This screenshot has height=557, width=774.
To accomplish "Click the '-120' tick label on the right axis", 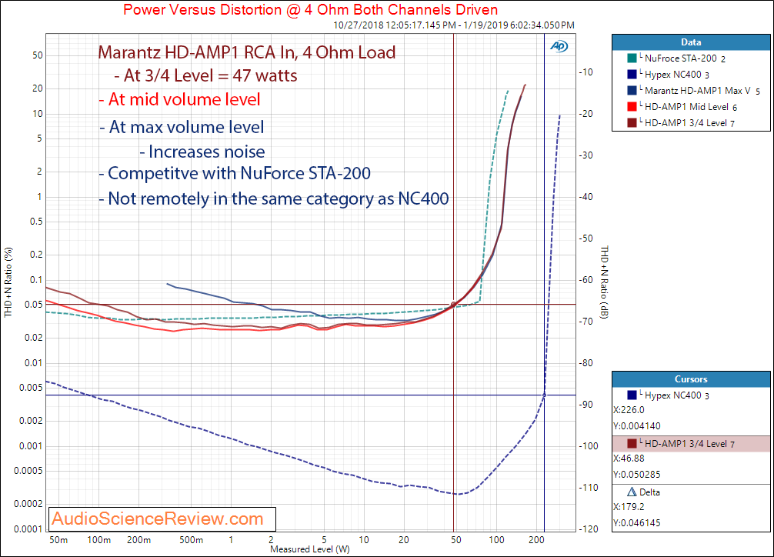I will coord(589,529).
